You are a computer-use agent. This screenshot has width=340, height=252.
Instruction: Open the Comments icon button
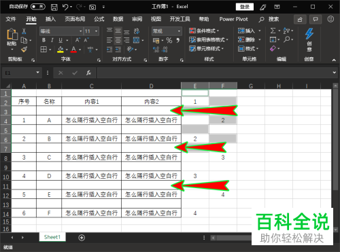pos(316,20)
